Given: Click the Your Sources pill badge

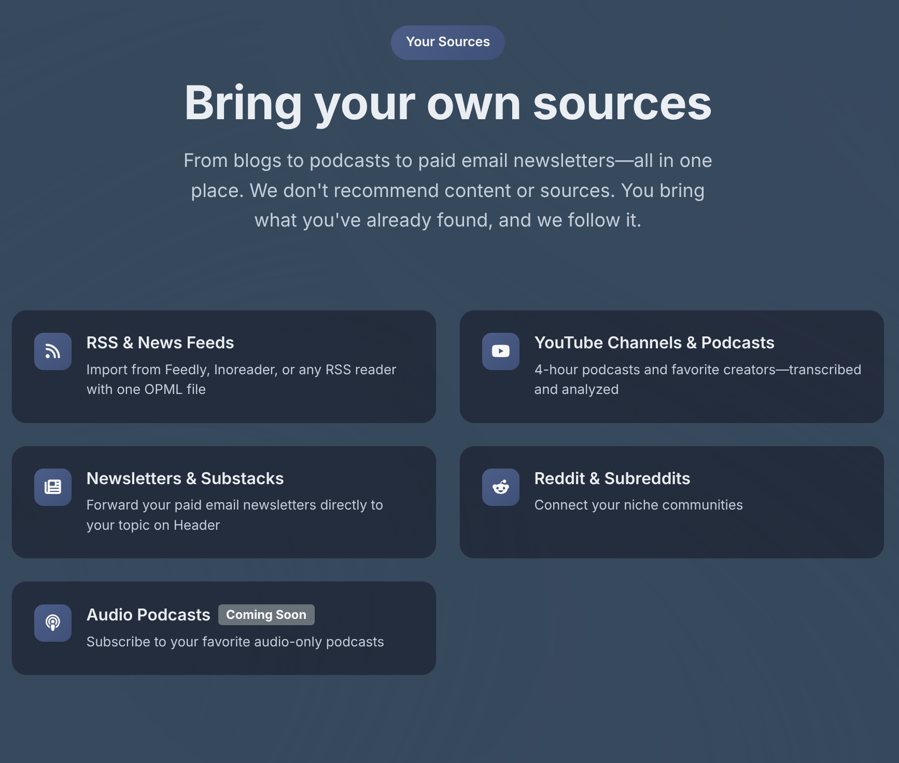Looking at the screenshot, I should tap(447, 42).
